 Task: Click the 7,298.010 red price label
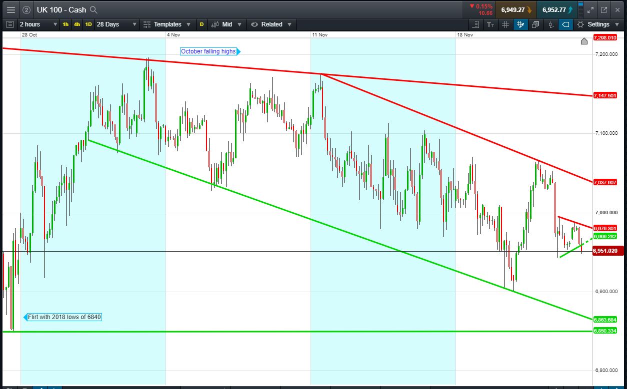(x=604, y=38)
